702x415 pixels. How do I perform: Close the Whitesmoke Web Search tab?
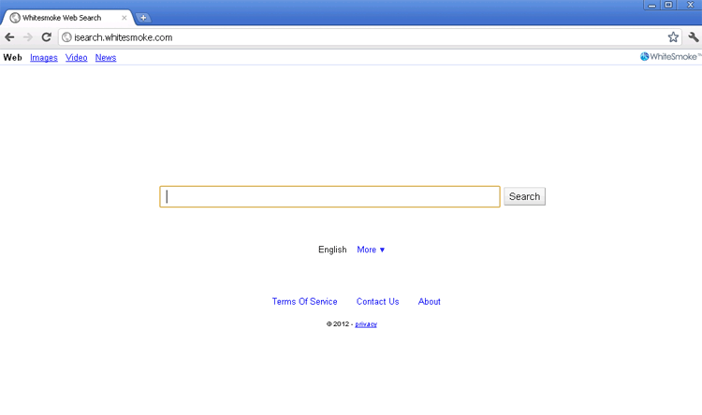[124, 18]
